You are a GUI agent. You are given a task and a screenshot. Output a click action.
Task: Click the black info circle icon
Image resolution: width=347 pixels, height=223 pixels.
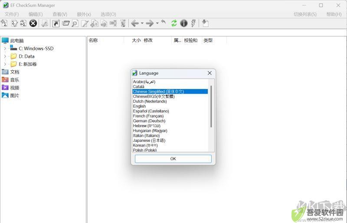[183, 23]
